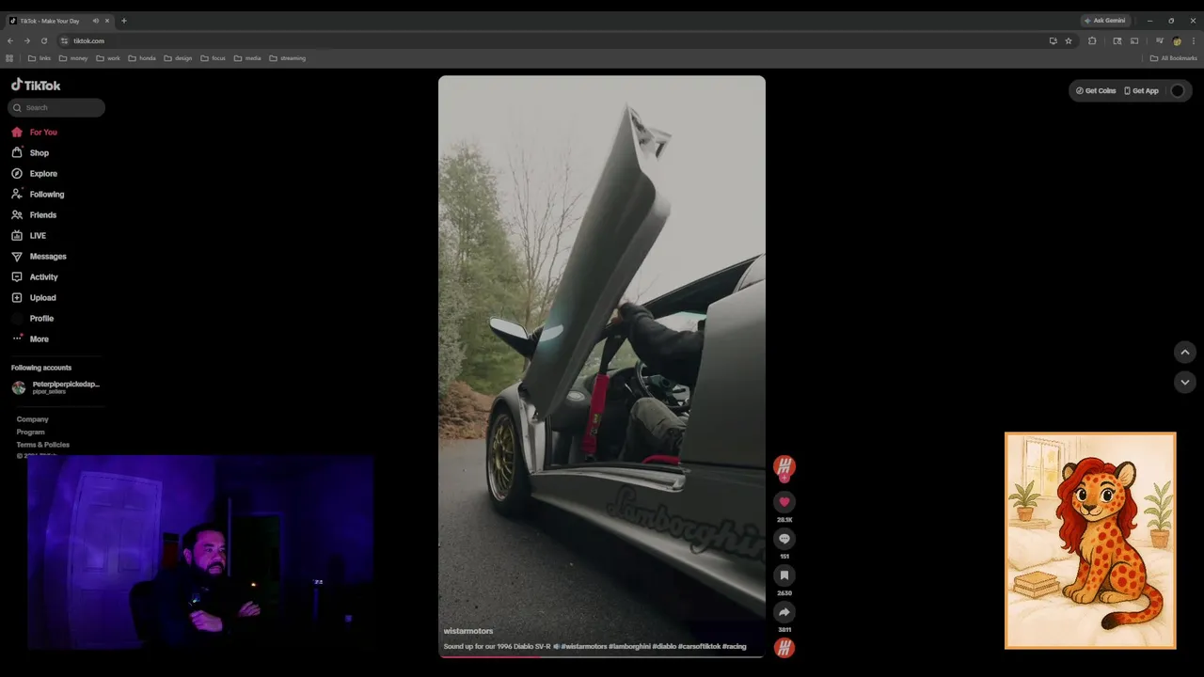This screenshot has height=677, width=1204.
Task: Bookmark this page with the star icon
Action: (1069, 40)
